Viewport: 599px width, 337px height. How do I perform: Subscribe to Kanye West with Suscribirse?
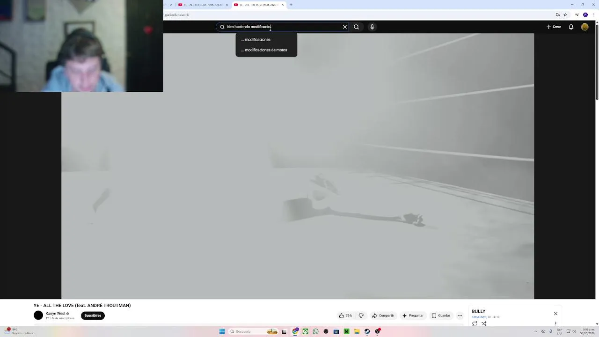pyautogui.click(x=93, y=315)
